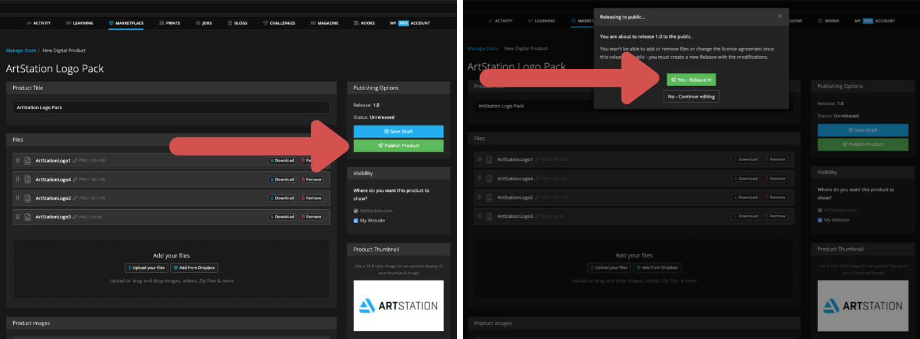Rename ArtStationLogo4 via pencil icon, left screenshot
920x339 pixels.
click(x=75, y=179)
